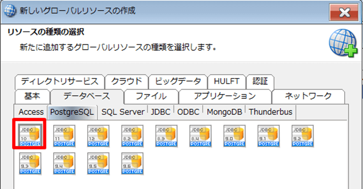Open the ファイル tab
Image resolution: width=363 pixels, height=189 pixels.
151,96
